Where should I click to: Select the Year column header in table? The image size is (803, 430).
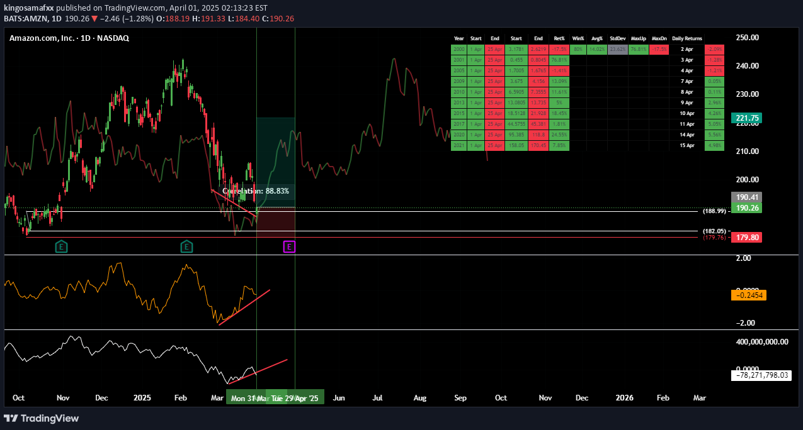pos(459,38)
